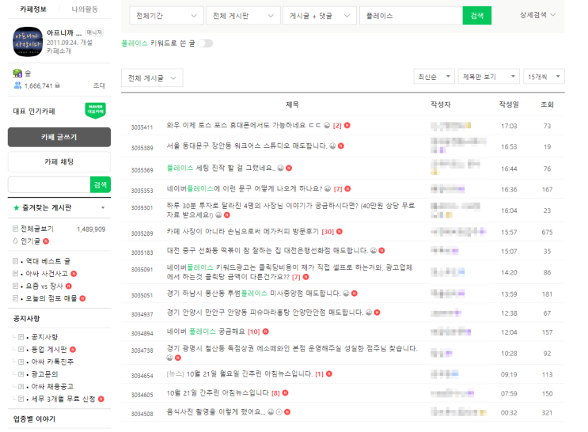Open the comment count [10] on 네이버 플레이스 궁금해요
This screenshot has height=432, width=588.
tap(253, 332)
